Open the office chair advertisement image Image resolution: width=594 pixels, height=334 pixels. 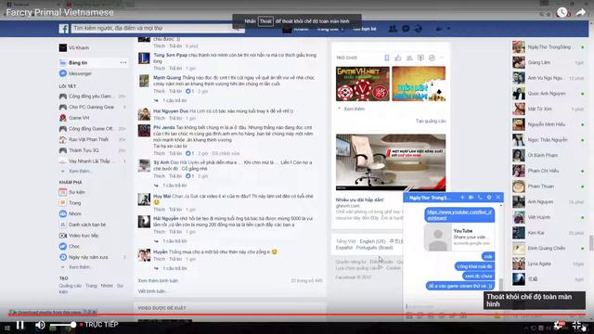click(391, 162)
